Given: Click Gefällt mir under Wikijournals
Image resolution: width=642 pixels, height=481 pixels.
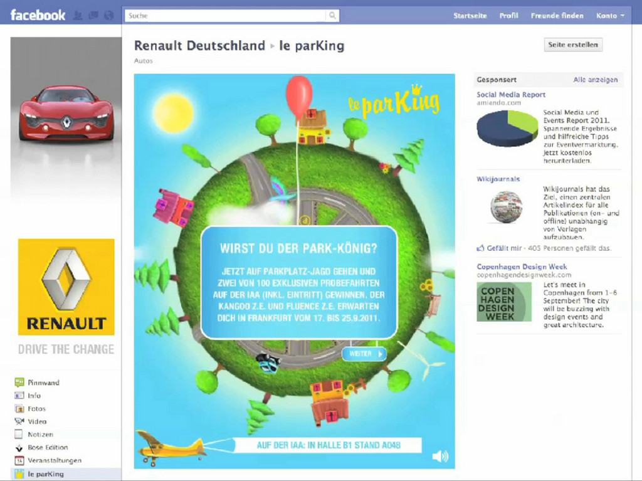Looking at the screenshot, I should pyautogui.click(x=504, y=248).
